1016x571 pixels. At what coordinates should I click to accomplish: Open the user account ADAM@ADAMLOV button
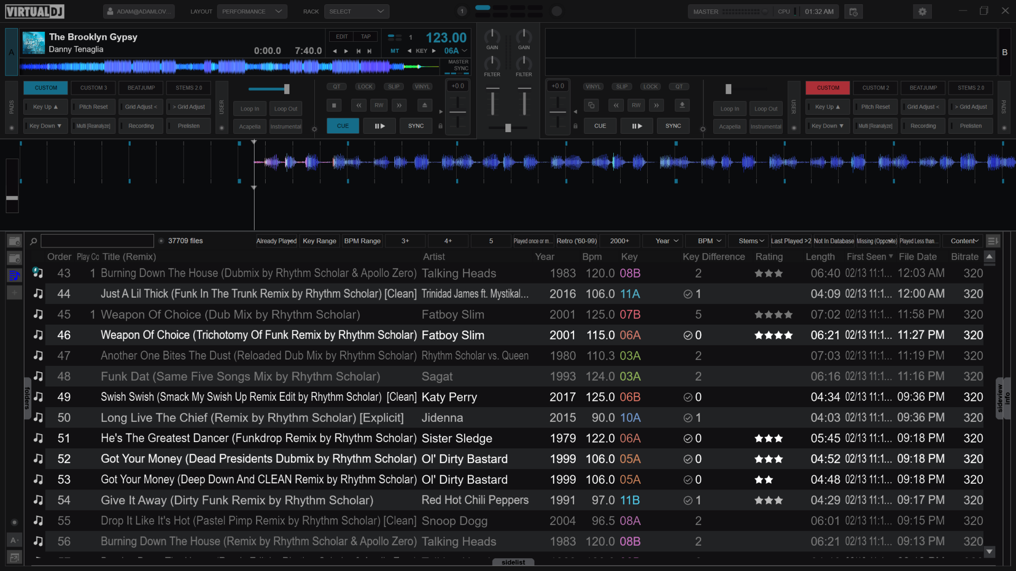pyautogui.click(x=138, y=12)
